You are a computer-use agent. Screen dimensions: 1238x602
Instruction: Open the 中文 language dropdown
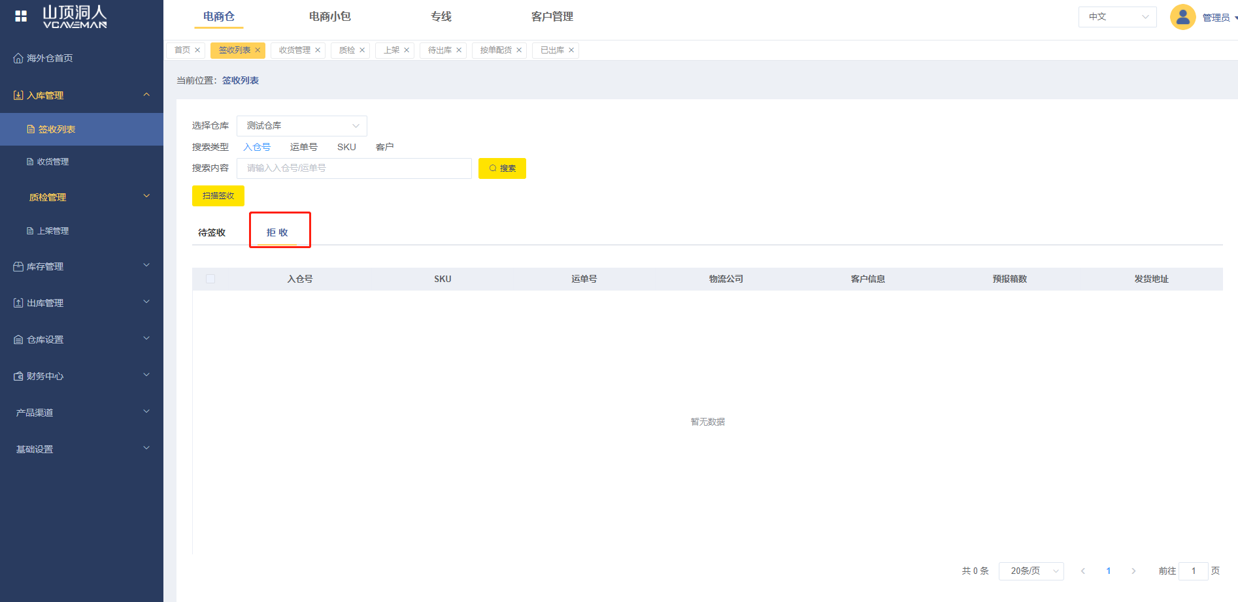(1117, 17)
